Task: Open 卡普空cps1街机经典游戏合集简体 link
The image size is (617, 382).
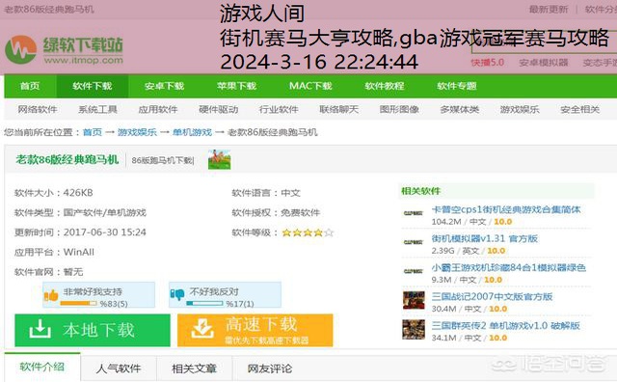Action: point(506,209)
